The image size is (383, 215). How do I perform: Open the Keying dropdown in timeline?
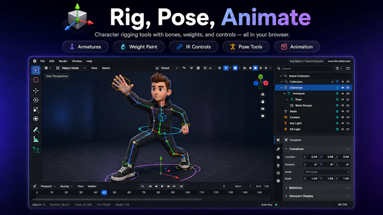coord(67,186)
